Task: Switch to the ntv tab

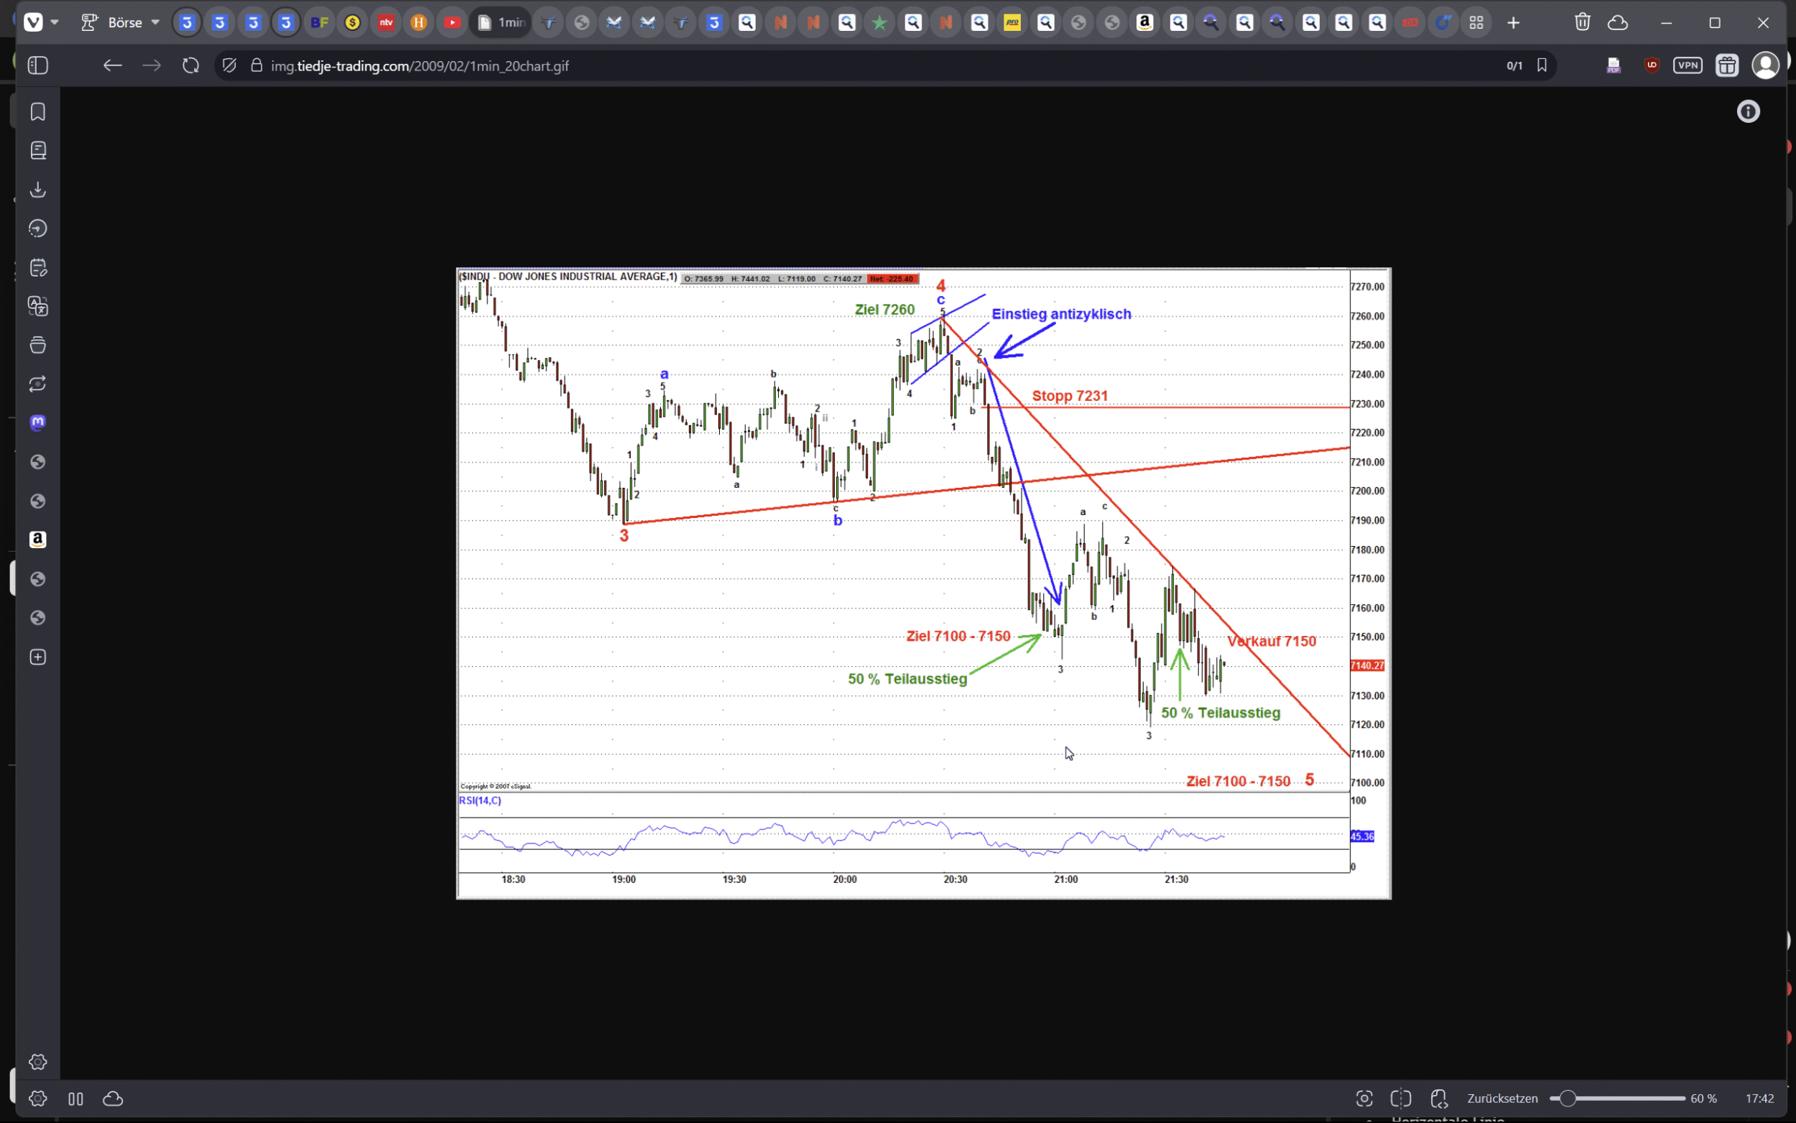Action: pos(385,22)
